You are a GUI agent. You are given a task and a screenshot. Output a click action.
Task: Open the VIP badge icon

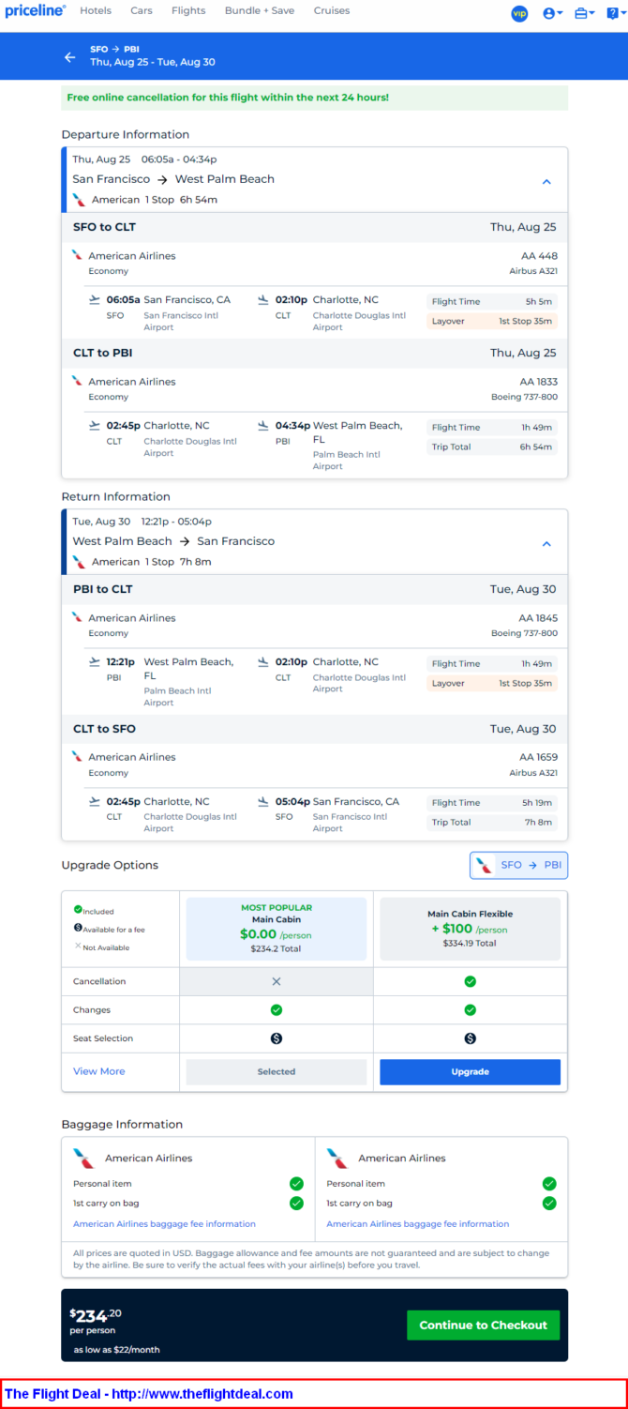pos(519,13)
